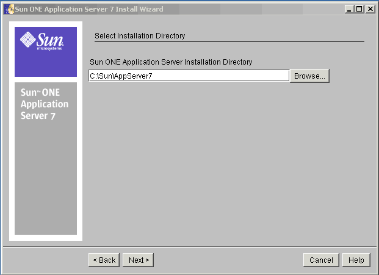Go to the Next > wizard step
Viewport: 379px width, 275px height.
[139, 260]
